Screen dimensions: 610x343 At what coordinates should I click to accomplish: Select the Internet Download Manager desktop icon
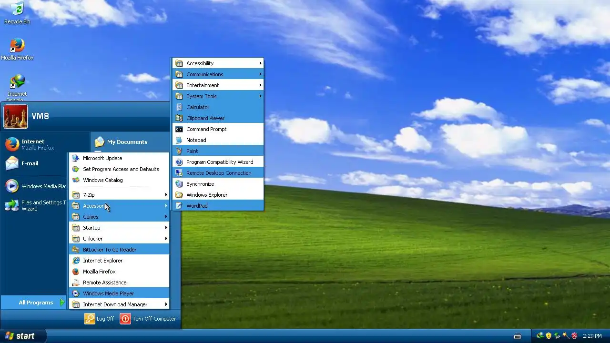coord(17,88)
